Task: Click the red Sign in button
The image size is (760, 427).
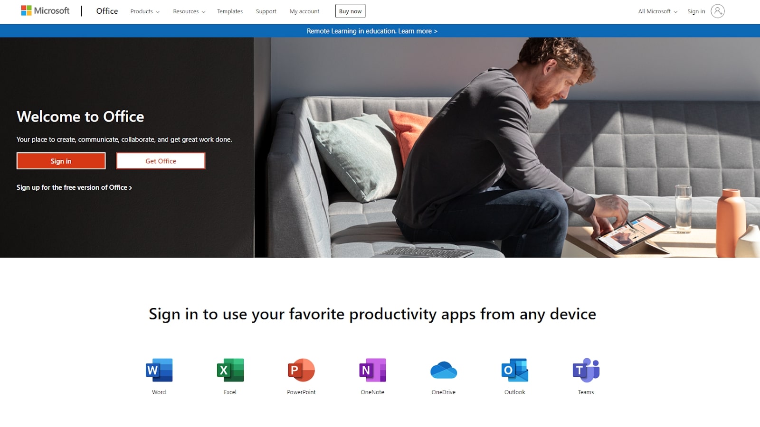Action: 61,161
